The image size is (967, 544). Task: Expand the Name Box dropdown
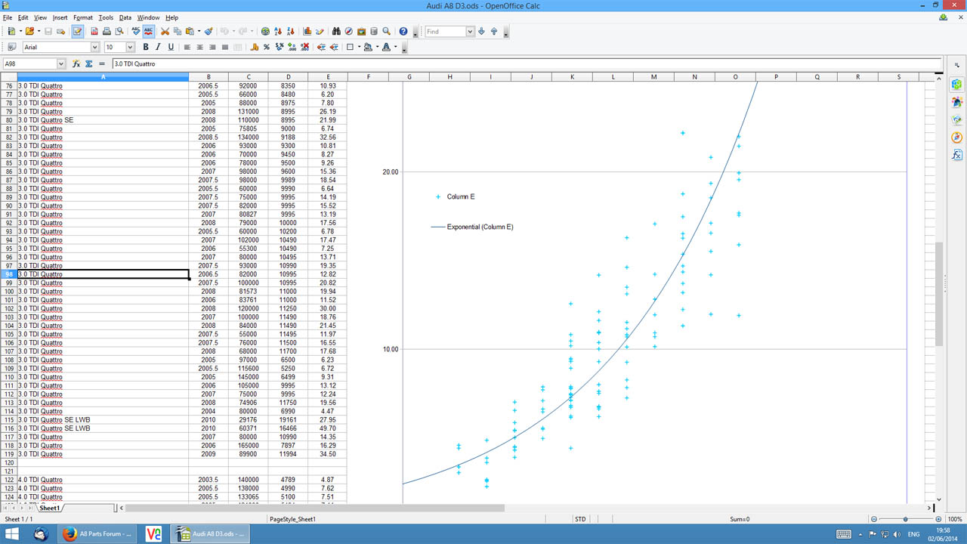point(60,64)
